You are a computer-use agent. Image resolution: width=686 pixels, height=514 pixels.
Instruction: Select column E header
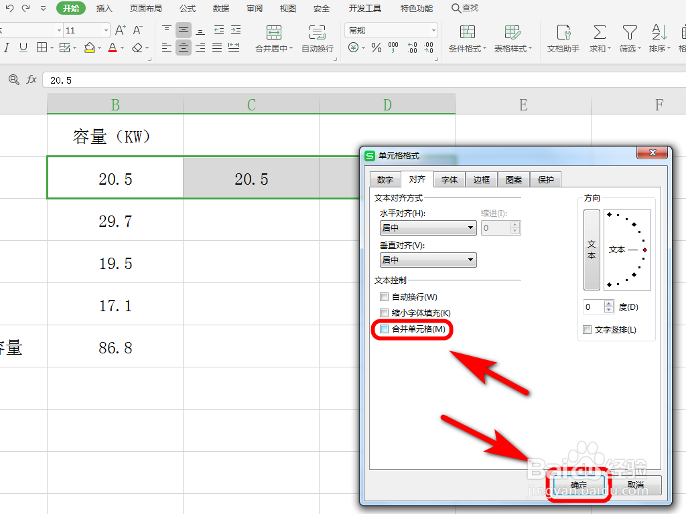523,105
